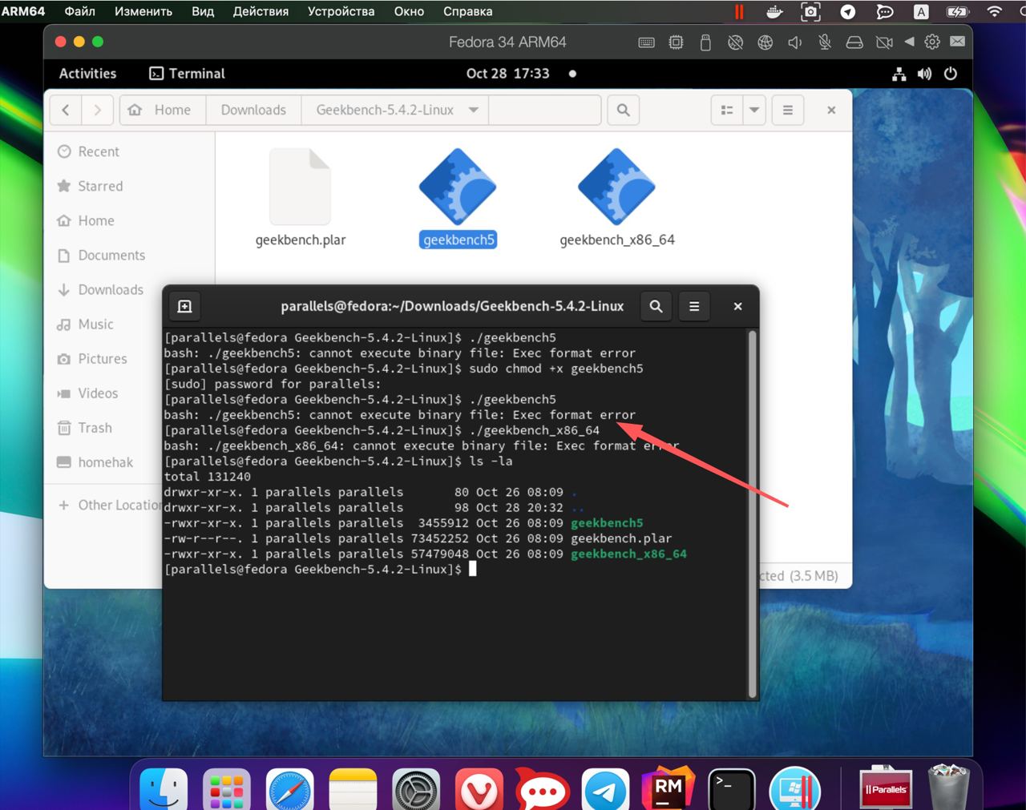Select homehak in the Files sidebar
The height and width of the screenshot is (810, 1026).
104,461
